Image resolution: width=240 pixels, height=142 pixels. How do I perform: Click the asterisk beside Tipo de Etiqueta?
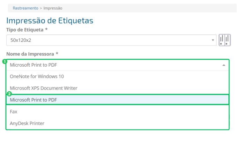[x=46, y=29]
